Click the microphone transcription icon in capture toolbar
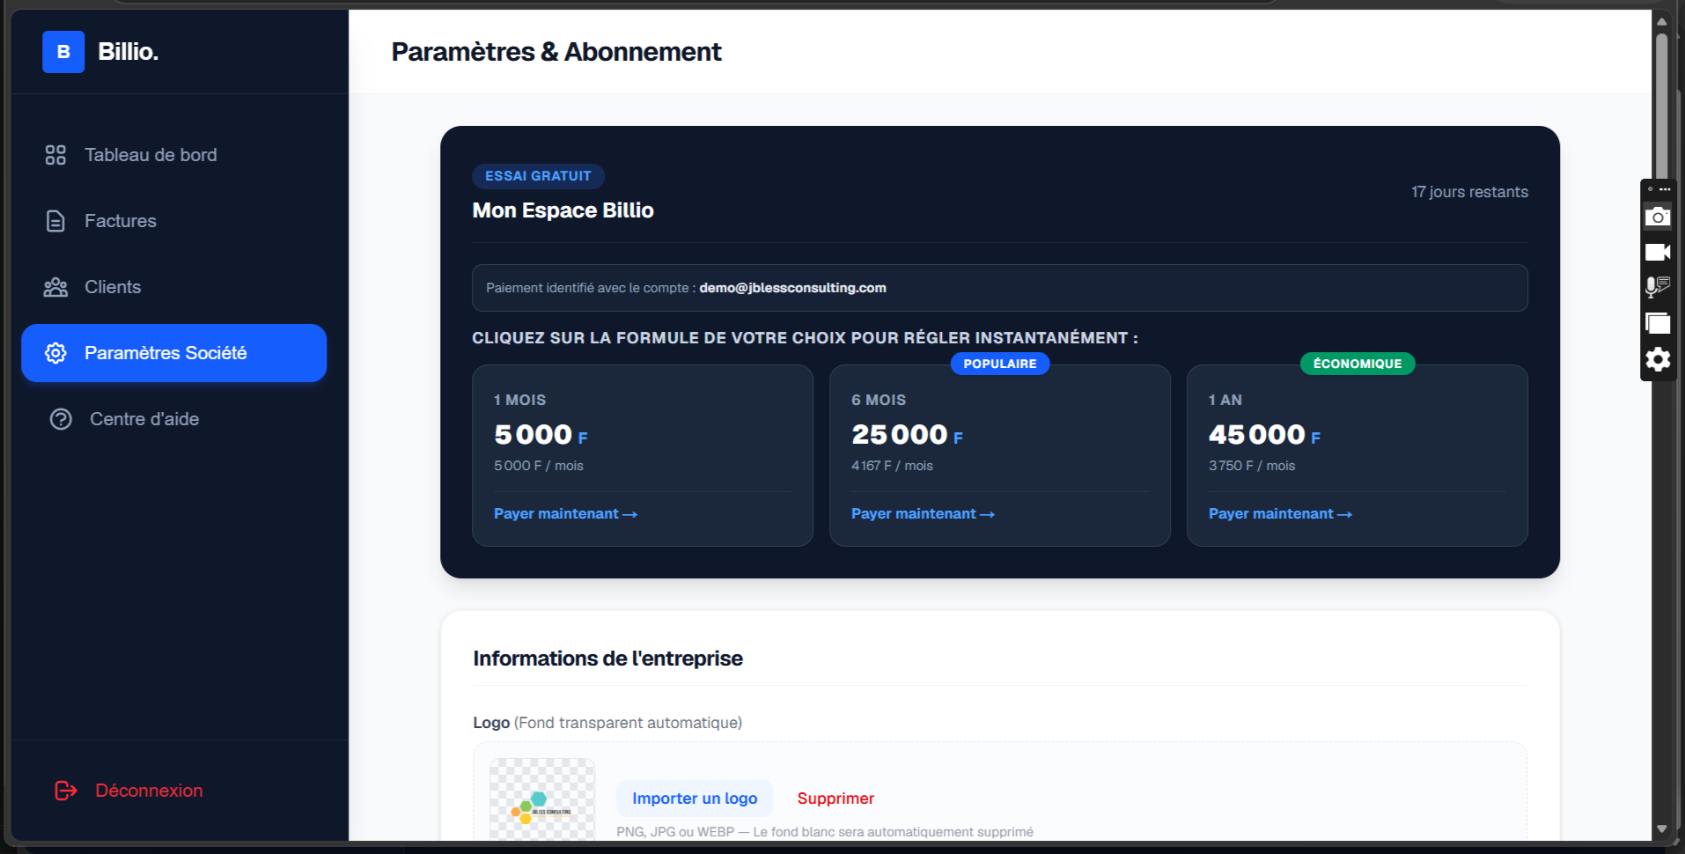Screen dimensions: 1685x854 [1658, 287]
